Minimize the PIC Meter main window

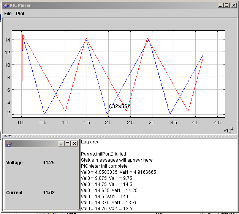pyautogui.click(x=220, y=5)
